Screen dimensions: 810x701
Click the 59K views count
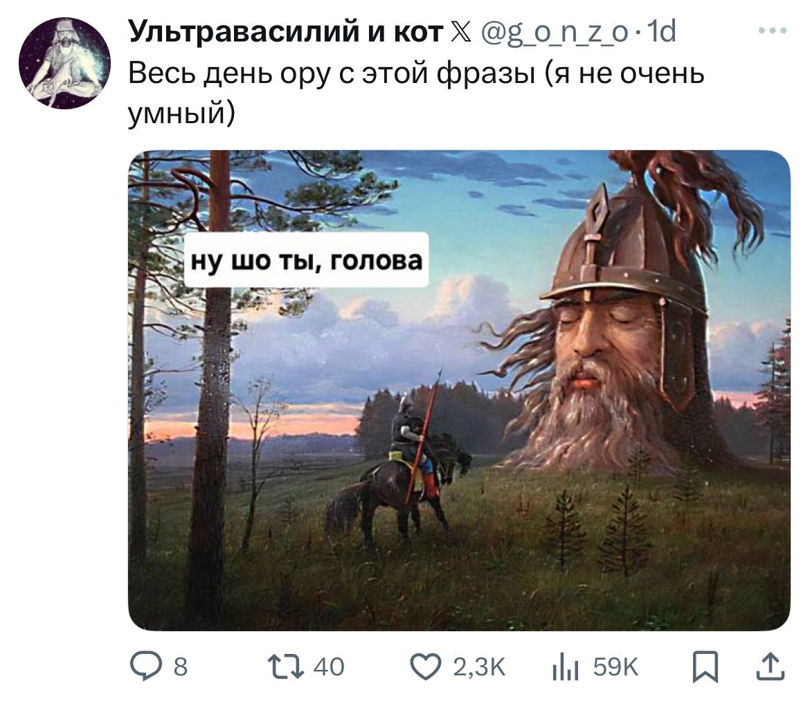(615, 667)
